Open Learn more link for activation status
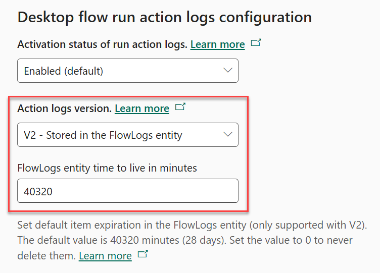This screenshot has width=380, height=273. (217, 44)
